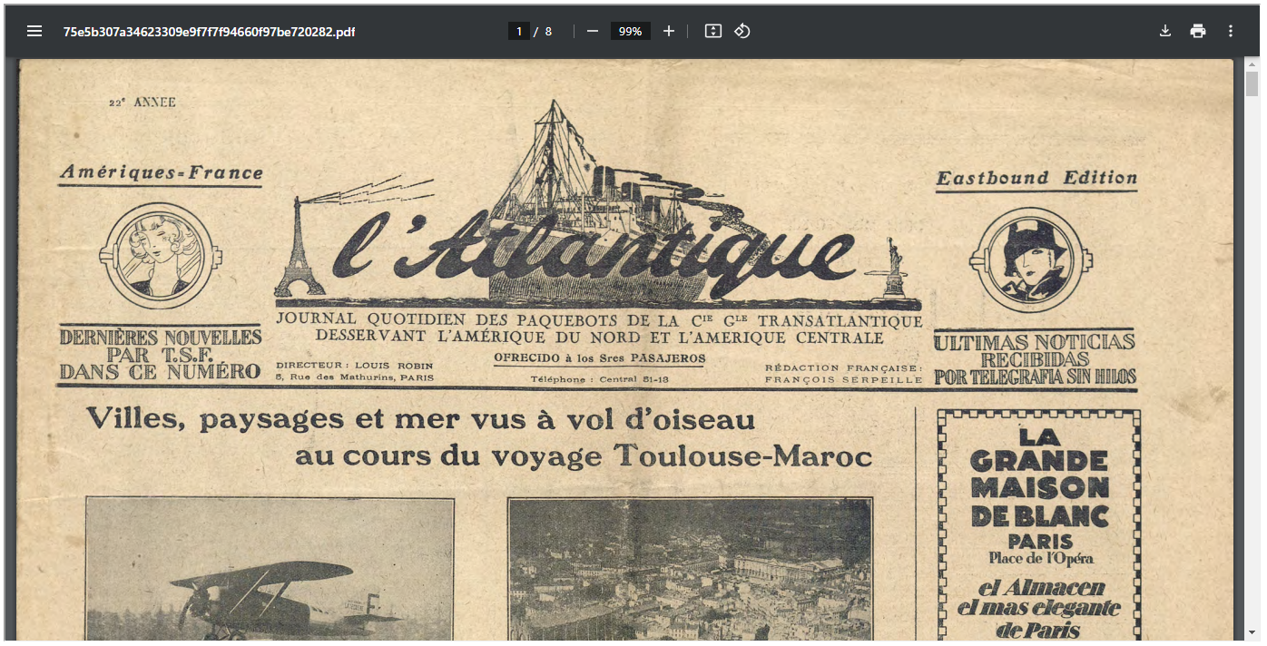Click the l'Atlantique masthead title
The height and width of the screenshot is (646, 1267).
[x=594, y=254]
